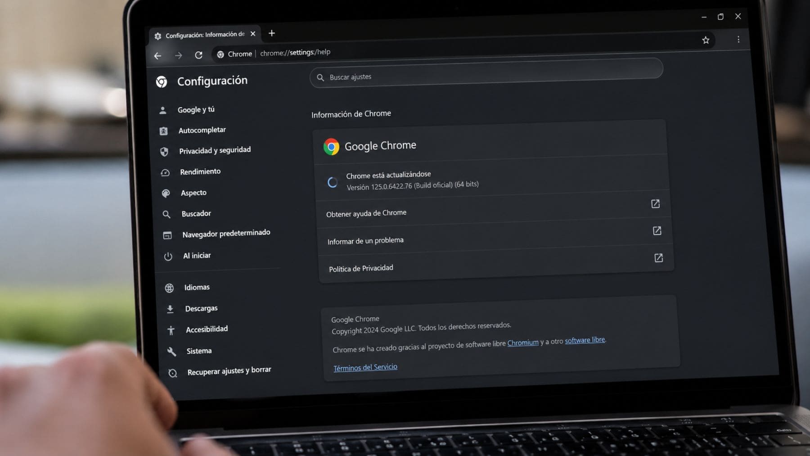Screen dimensions: 810x456
Task: Click the browser window icon for Navegador predeterminado
Action: coord(167,235)
